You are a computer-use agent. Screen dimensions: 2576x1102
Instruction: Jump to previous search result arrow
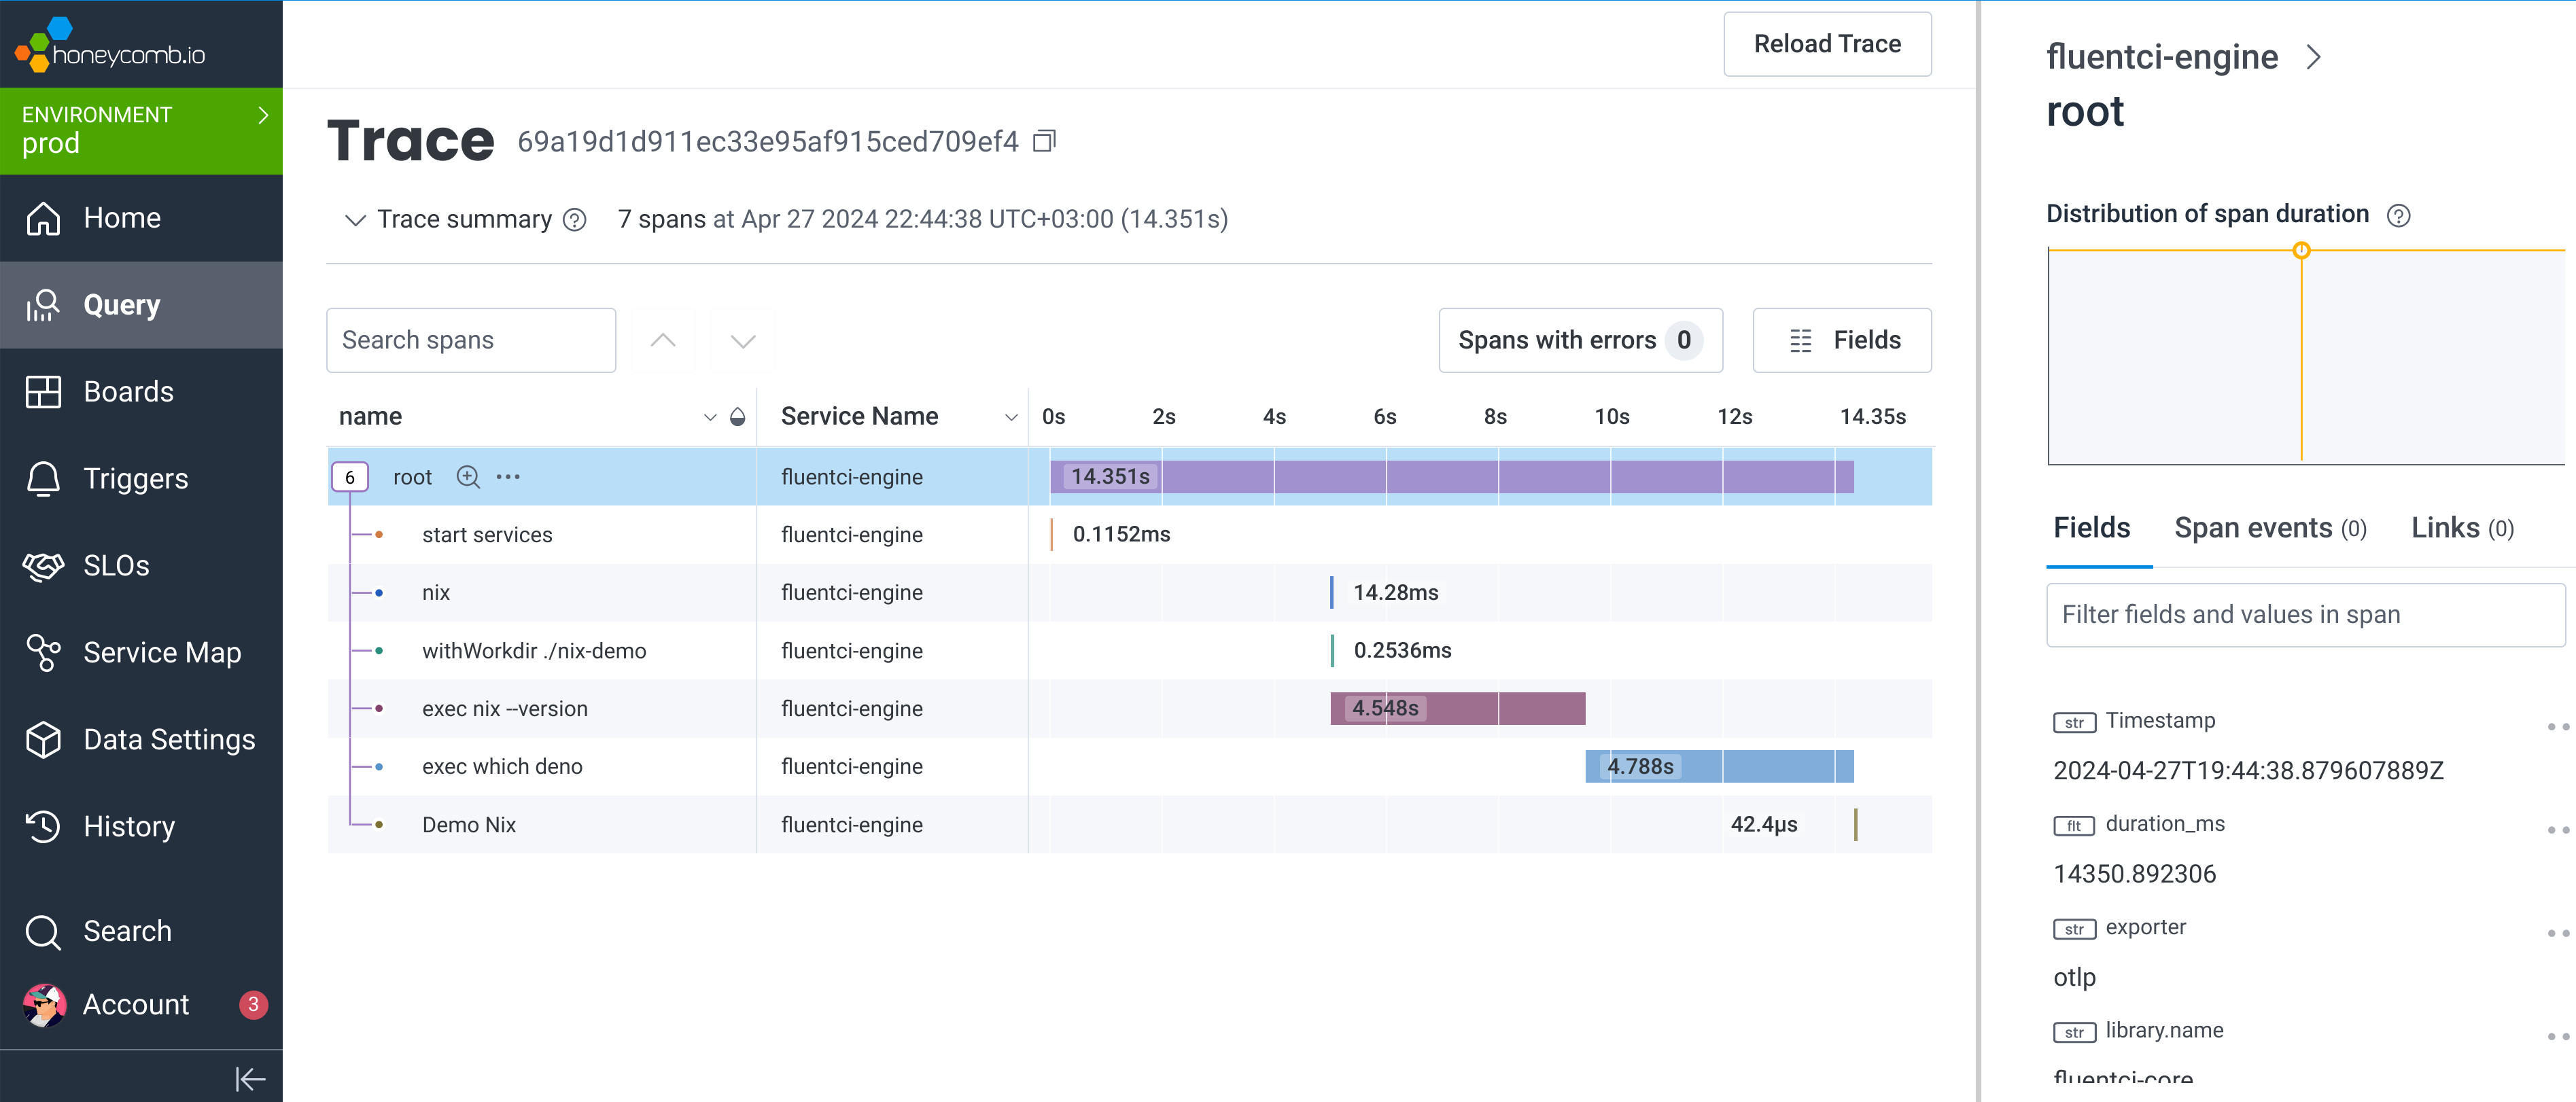tap(662, 340)
